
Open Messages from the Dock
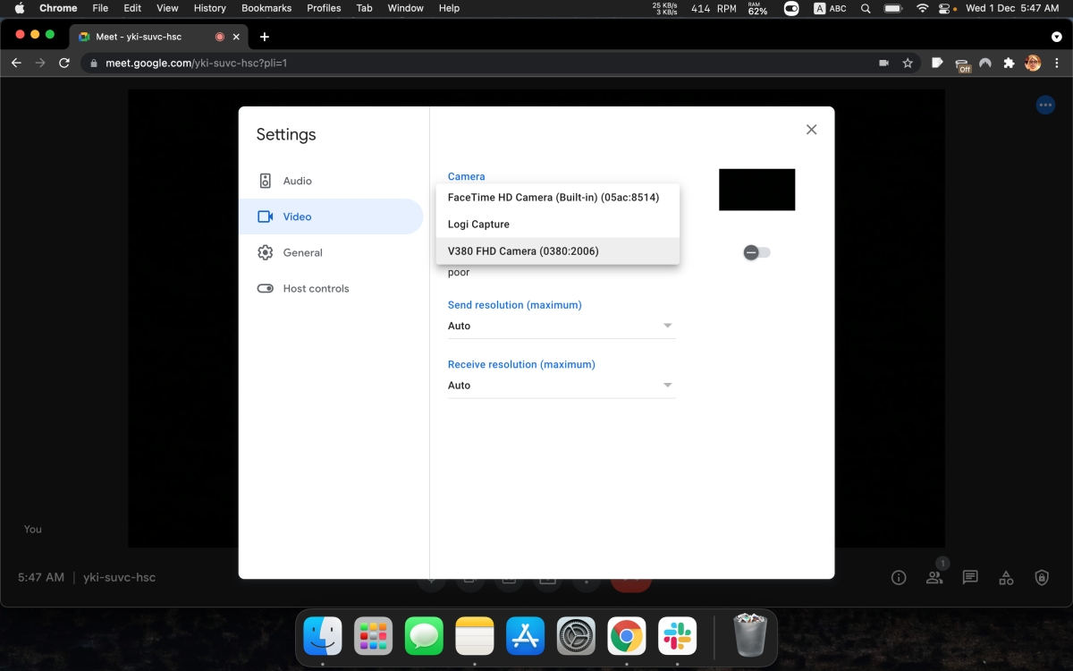[424, 636]
